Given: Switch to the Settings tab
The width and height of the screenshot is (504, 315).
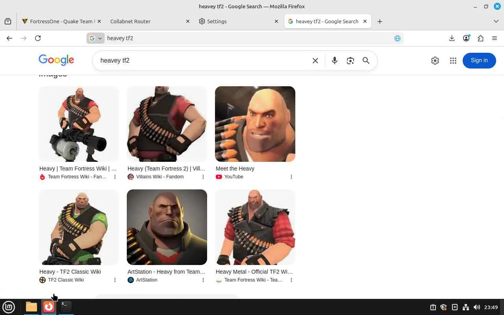Looking at the screenshot, I should tap(239, 21).
